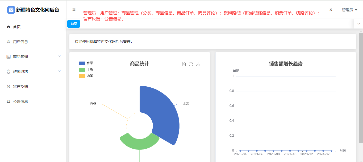Click the 公告信息 bell icon
Screen dimensions: 363x162
point(9,102)
